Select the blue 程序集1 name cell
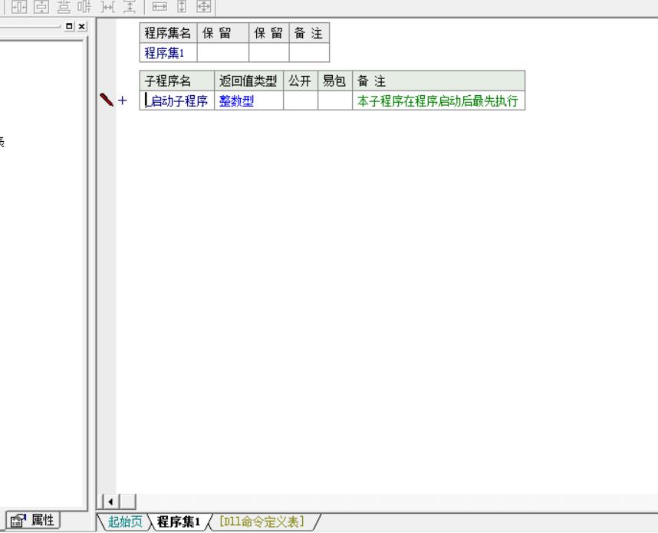658x533 pixels. click(168, 52)
